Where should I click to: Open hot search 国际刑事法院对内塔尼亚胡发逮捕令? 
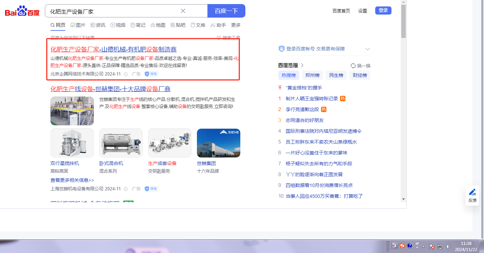(x=324, y=131)
